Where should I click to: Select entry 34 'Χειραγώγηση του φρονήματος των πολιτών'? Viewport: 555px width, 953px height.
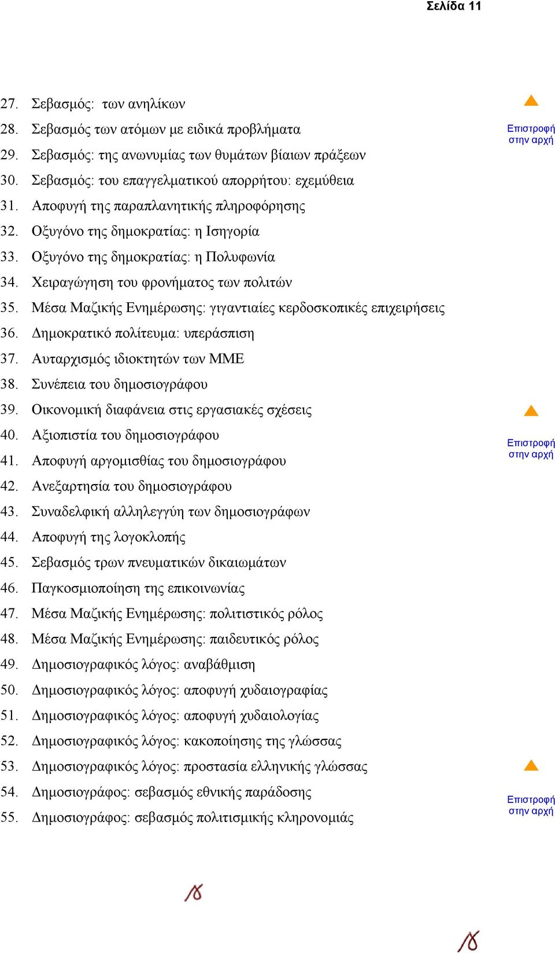161,283
